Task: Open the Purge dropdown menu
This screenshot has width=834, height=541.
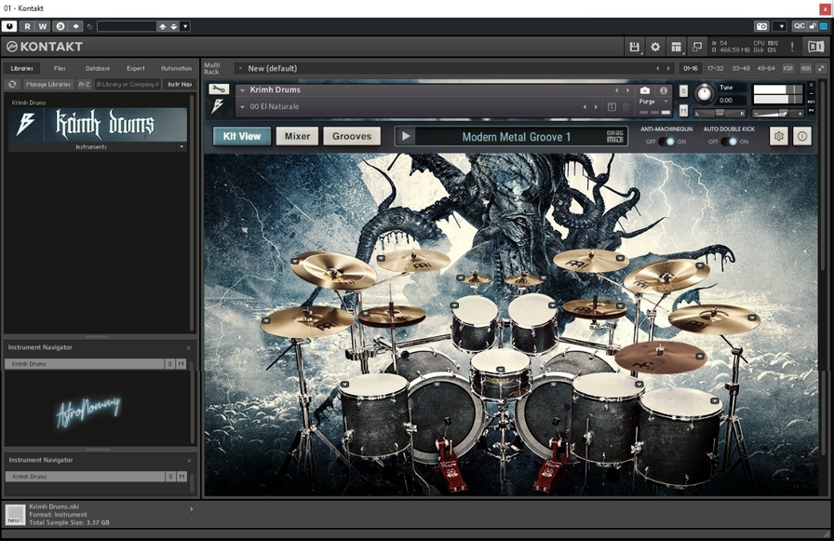Action: pyautogui.click(x=653, y=101)
